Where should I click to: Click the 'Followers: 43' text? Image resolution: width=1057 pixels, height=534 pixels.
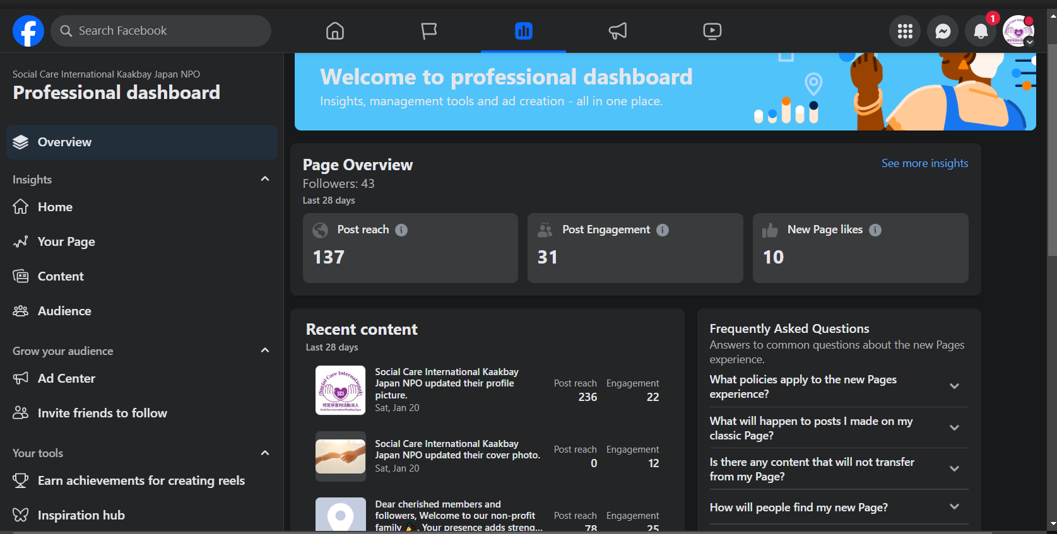(x=339, y=183)
